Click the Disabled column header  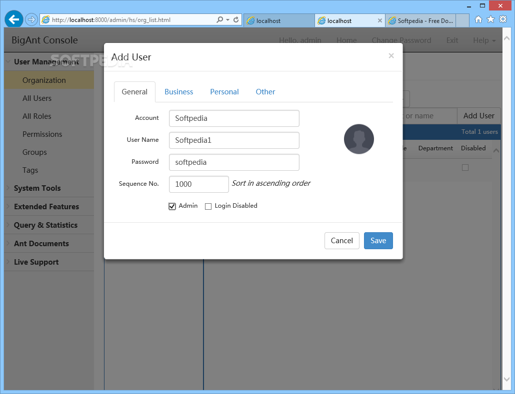473,148
